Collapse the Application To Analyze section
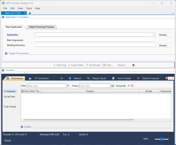 pos(3,17)
